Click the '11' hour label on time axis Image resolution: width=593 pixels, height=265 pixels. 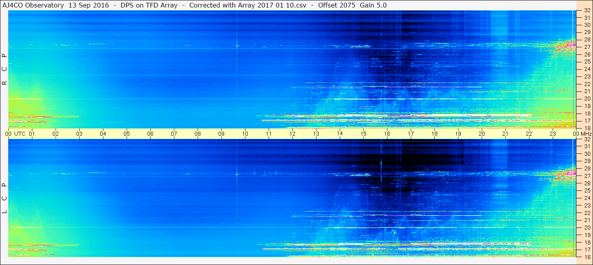269,134
